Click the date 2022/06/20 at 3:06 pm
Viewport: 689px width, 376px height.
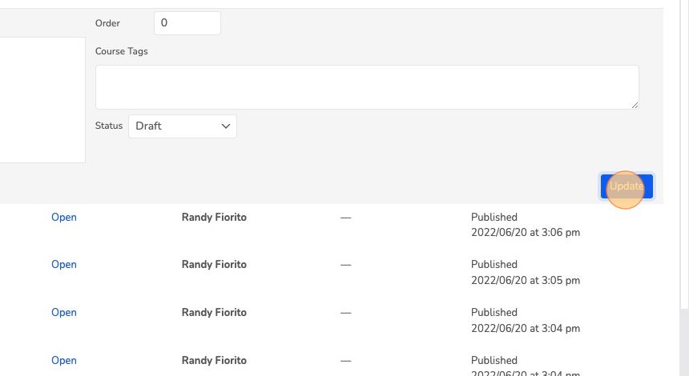click(x=526, y=233)
